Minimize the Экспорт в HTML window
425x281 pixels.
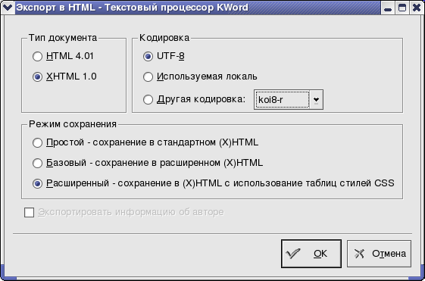click(388, 8)
